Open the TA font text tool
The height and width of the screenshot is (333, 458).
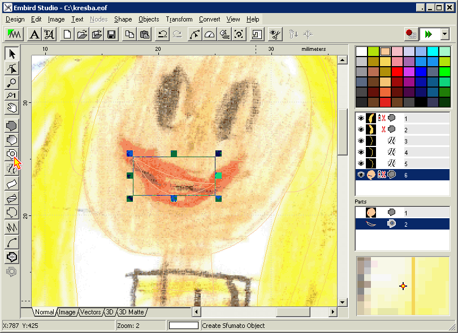49,34
